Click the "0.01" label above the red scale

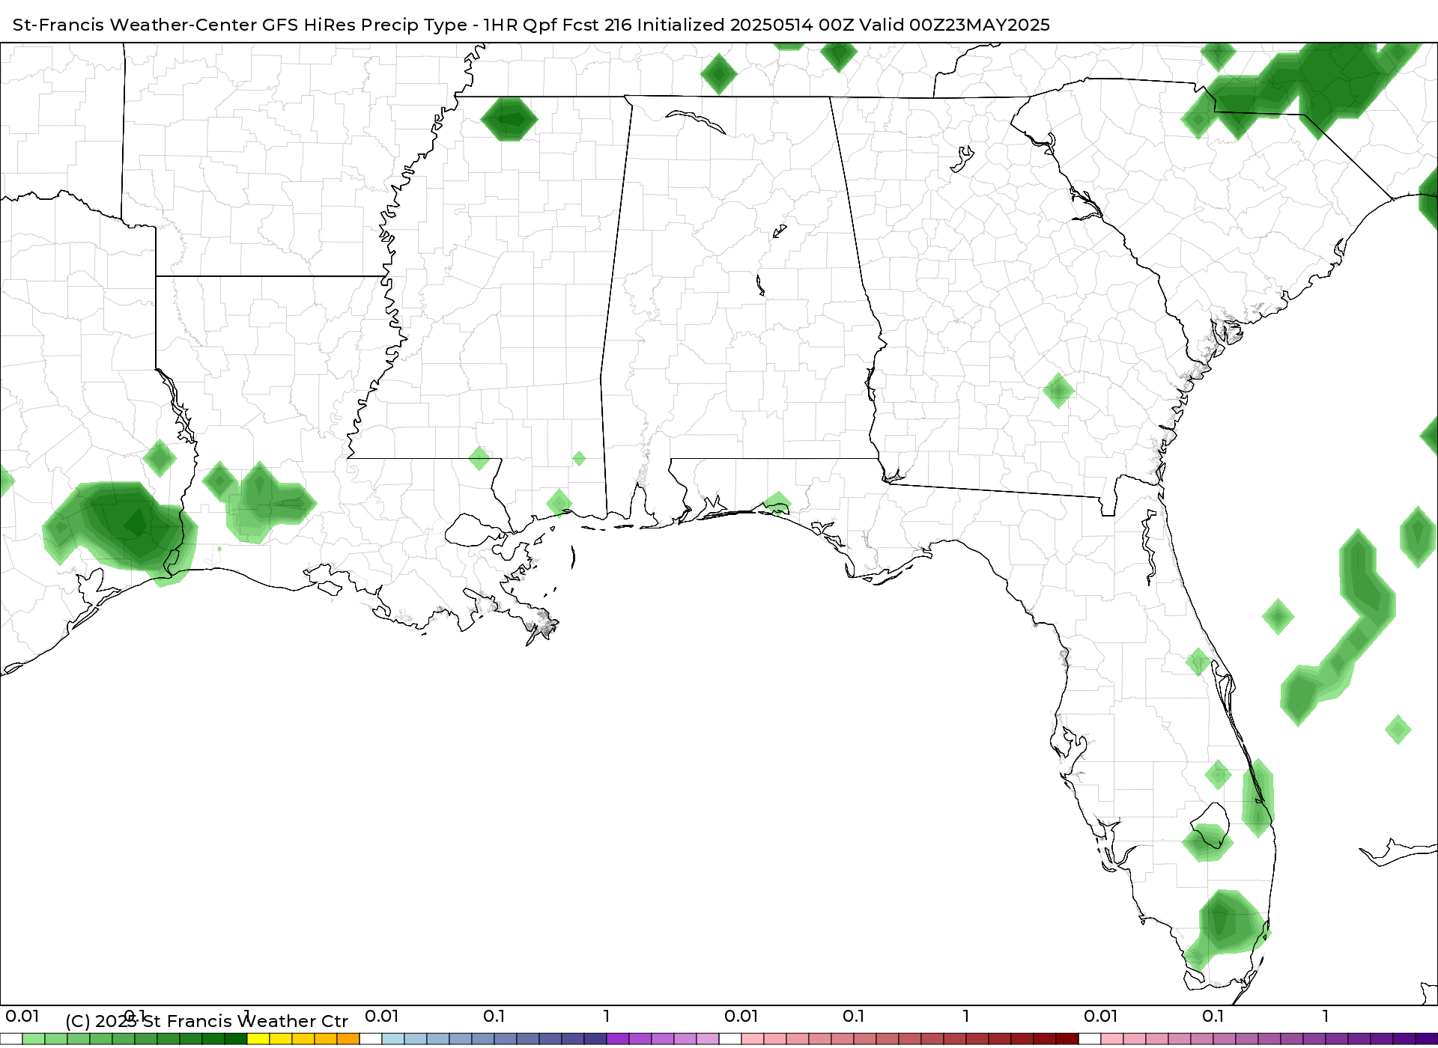(741, 1016)
